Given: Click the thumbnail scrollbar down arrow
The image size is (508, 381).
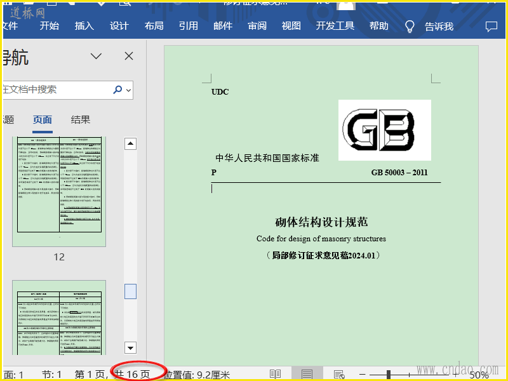Looking at the screenshot, I should coord(130,348).
